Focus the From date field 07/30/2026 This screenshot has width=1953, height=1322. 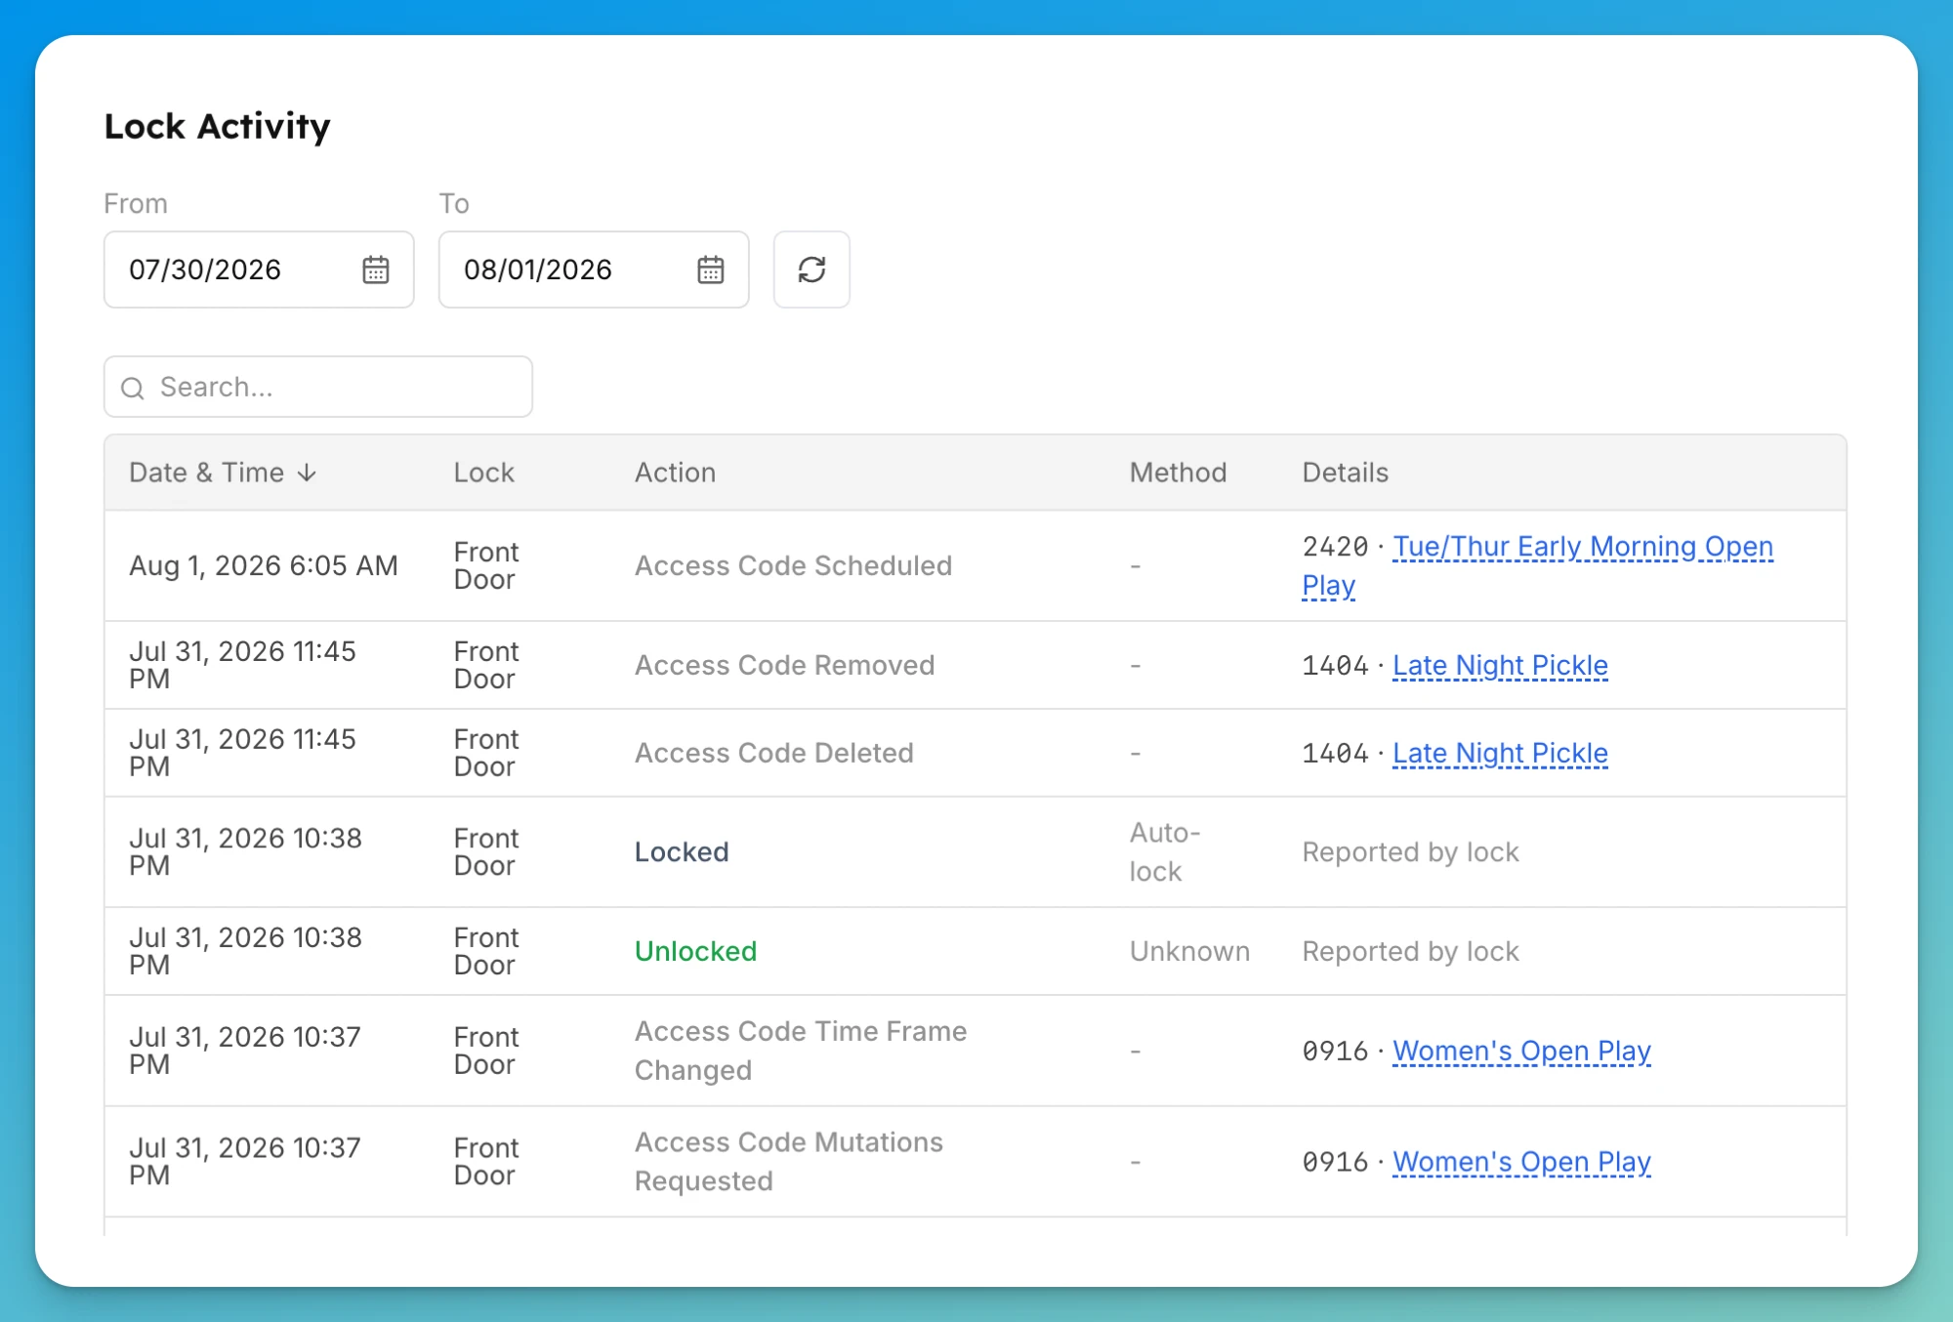(x=259, y=269)
